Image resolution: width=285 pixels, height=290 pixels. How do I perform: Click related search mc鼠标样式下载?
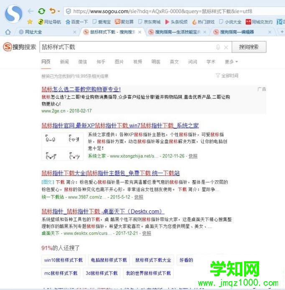coord(61,273)
